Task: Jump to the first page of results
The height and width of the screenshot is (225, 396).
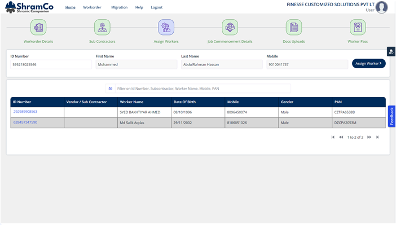Action: (333, 137)
